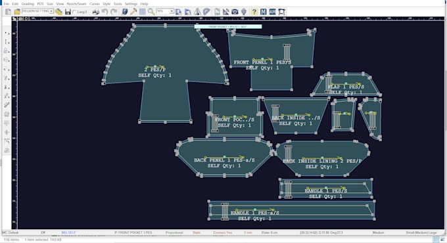Click the yellow pieces icon beside region dropdown
Viewport: 447px width, 243px height.
[59, 12]
